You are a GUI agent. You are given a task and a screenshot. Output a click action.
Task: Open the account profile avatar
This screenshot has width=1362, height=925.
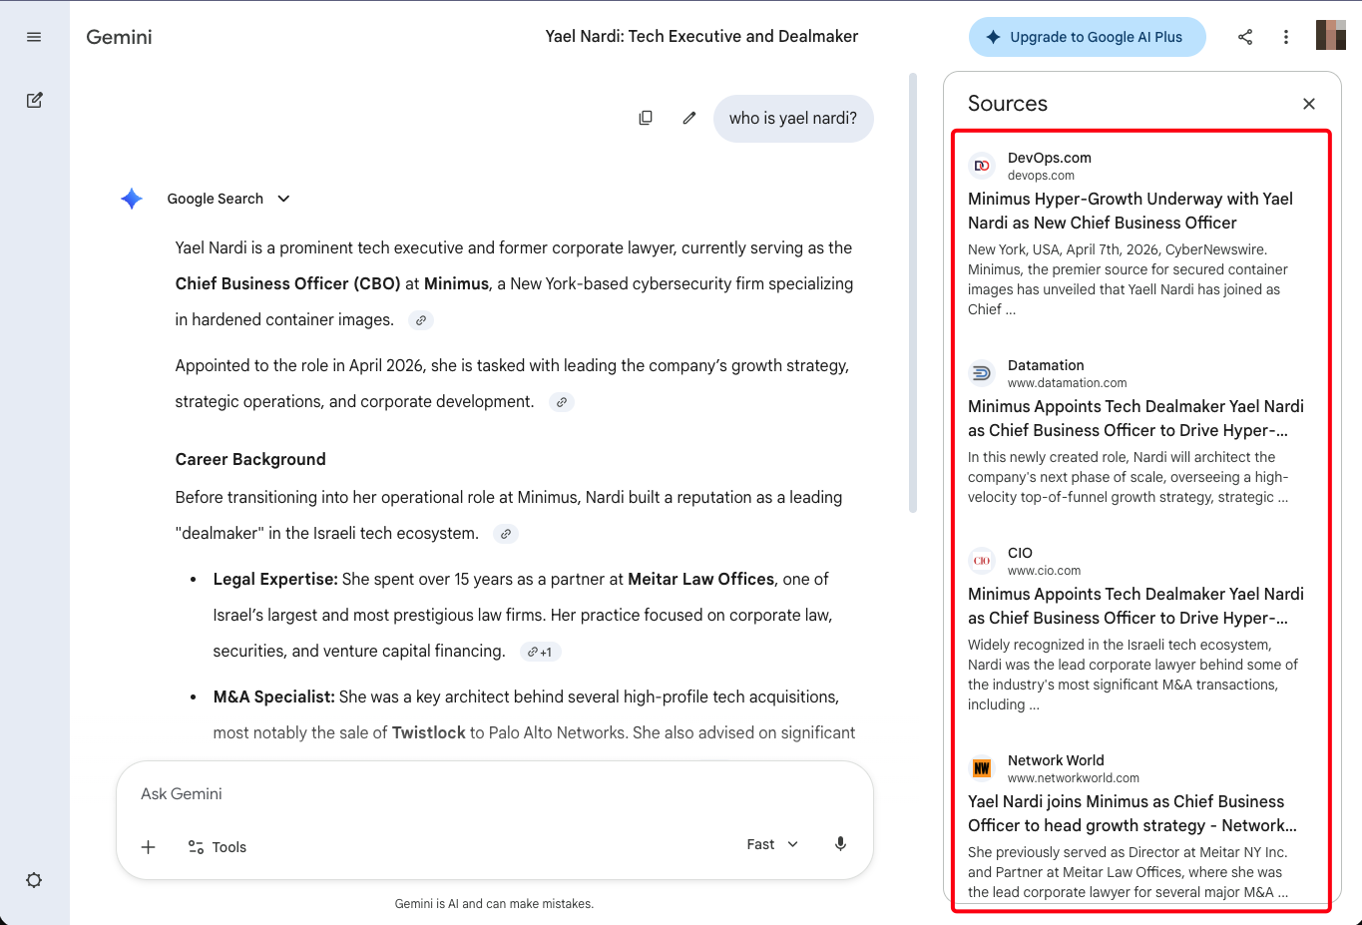tap(1331, 35)
